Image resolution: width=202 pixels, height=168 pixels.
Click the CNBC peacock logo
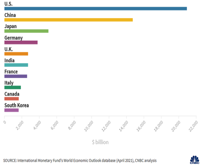pos(195,160)
